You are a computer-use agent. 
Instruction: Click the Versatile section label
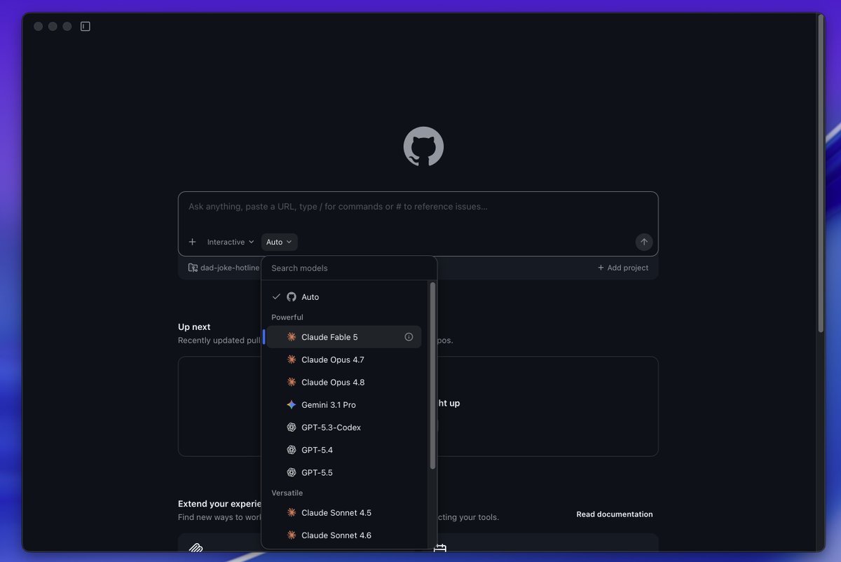coord(287,493)
